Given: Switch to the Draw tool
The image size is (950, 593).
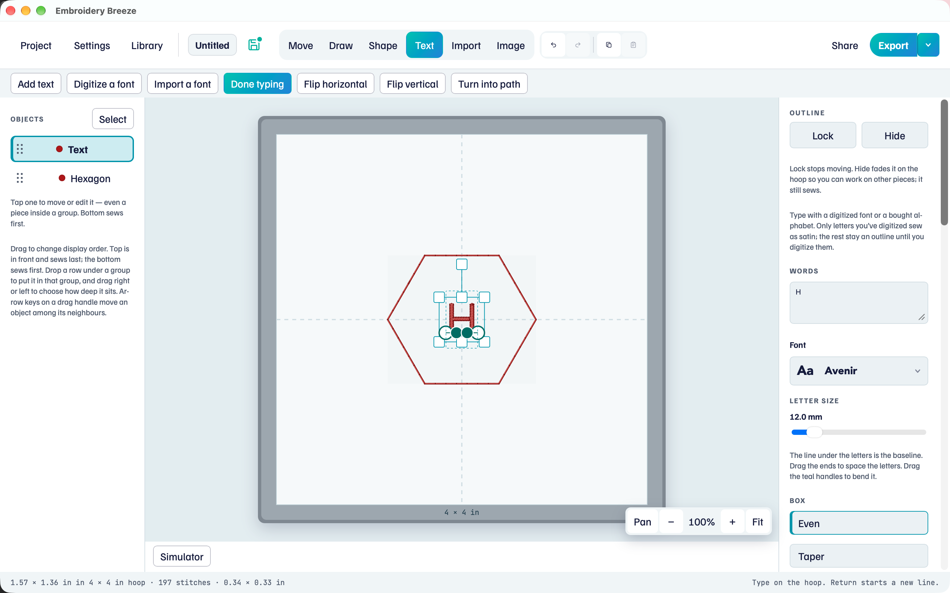Looking at the screenshot, I should [341, 45].
